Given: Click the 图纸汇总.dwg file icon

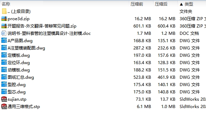Looking at the screenshot, I should [x=4, y=77].
